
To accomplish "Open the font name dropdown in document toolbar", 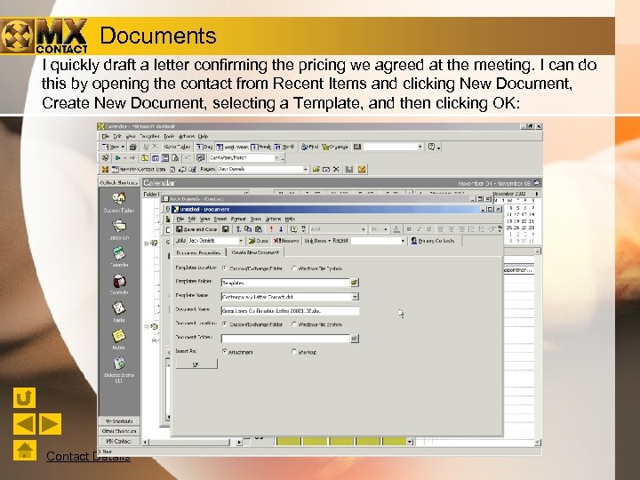I will 364,229.
